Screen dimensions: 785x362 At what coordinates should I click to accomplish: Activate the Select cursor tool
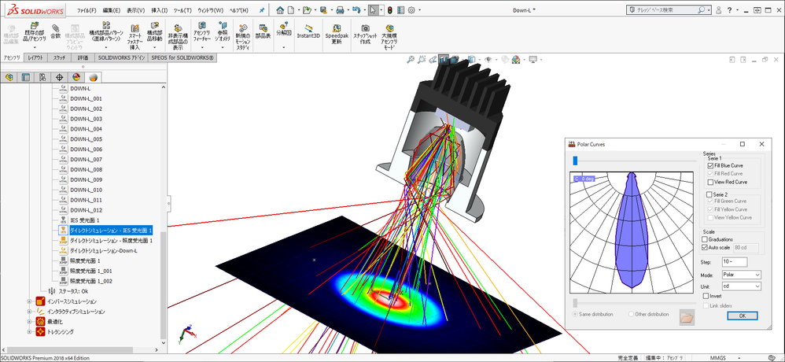373,9
